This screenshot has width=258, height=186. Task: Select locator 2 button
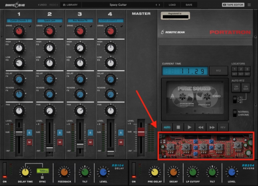point(241,69)
